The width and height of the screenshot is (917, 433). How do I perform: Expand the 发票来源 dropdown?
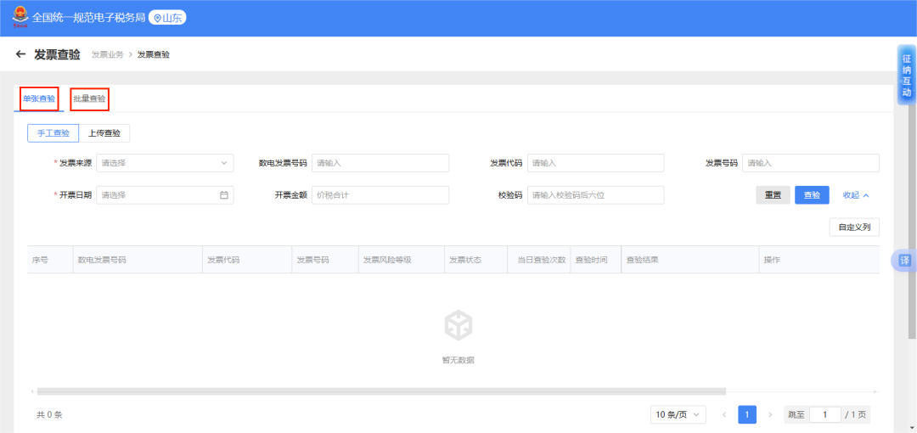tap(165, 163)
